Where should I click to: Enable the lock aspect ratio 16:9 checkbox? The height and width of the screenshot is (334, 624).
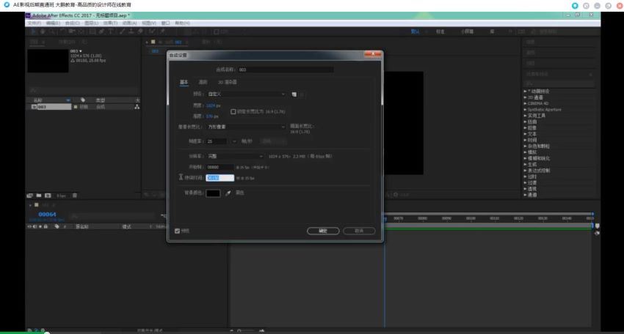coord(233,111)
